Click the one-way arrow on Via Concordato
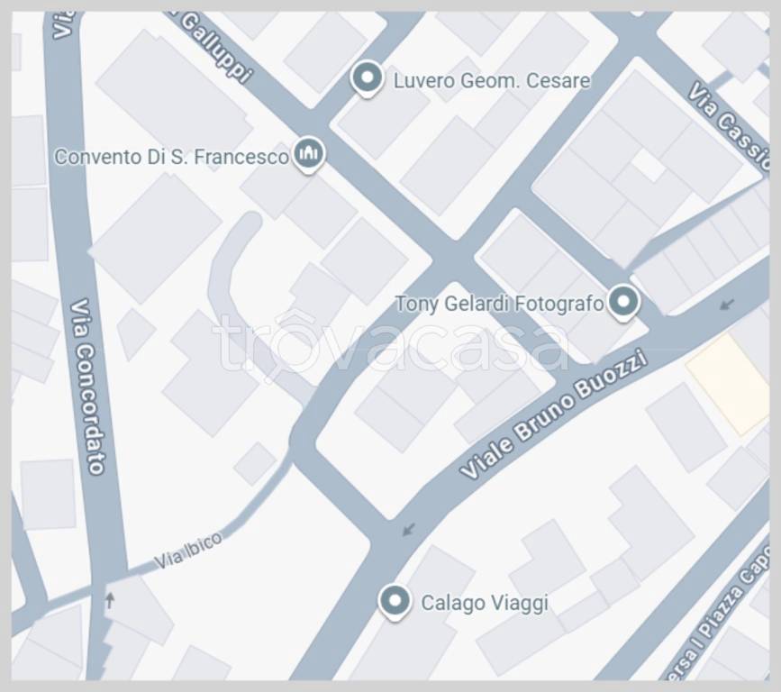 point(110,600)
